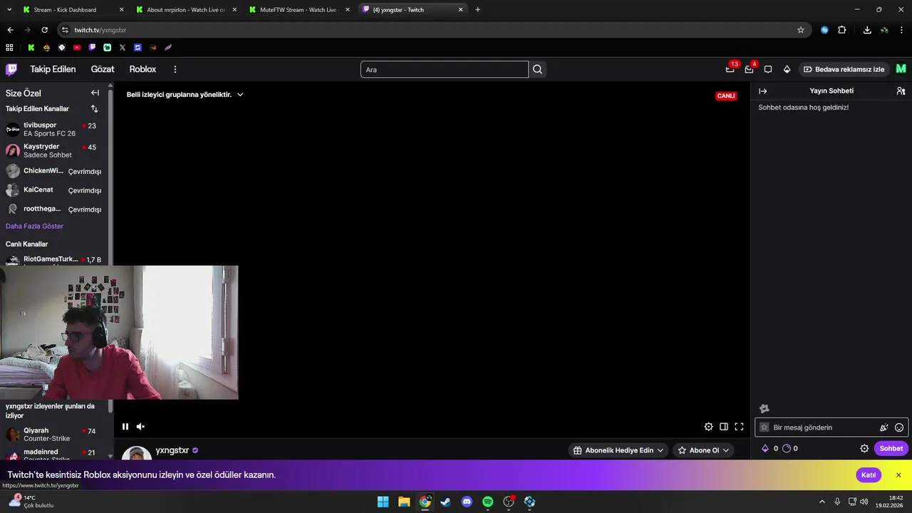Open video player settings gear
912x513 pixels.
pyautogui.click(x=708, y=427)
